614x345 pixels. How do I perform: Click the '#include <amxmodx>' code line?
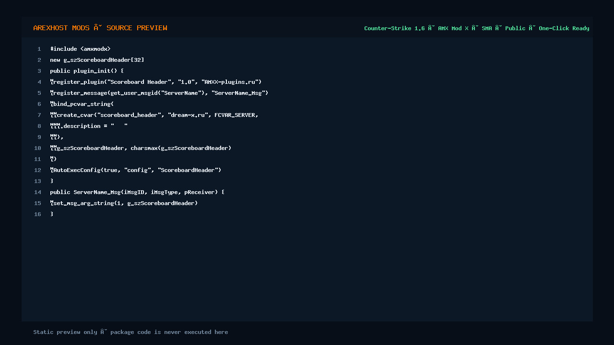pyautogui.click(x=80, y=49)
